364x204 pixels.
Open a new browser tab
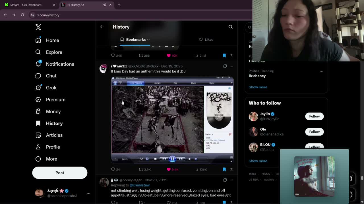pos(119,5)
